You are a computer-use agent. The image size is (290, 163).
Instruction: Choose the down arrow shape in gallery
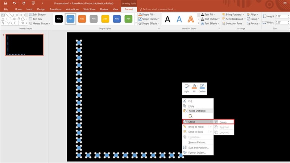click(x=19, y=19)
